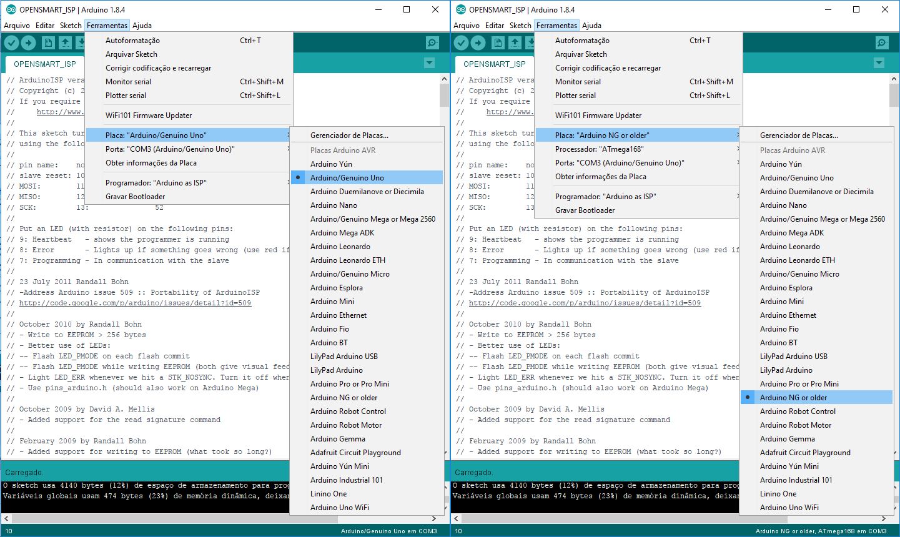Open Ajuda menu in right window
This screenshot has width=900, height=537.
pyautogui.click(x=591, y=26)
